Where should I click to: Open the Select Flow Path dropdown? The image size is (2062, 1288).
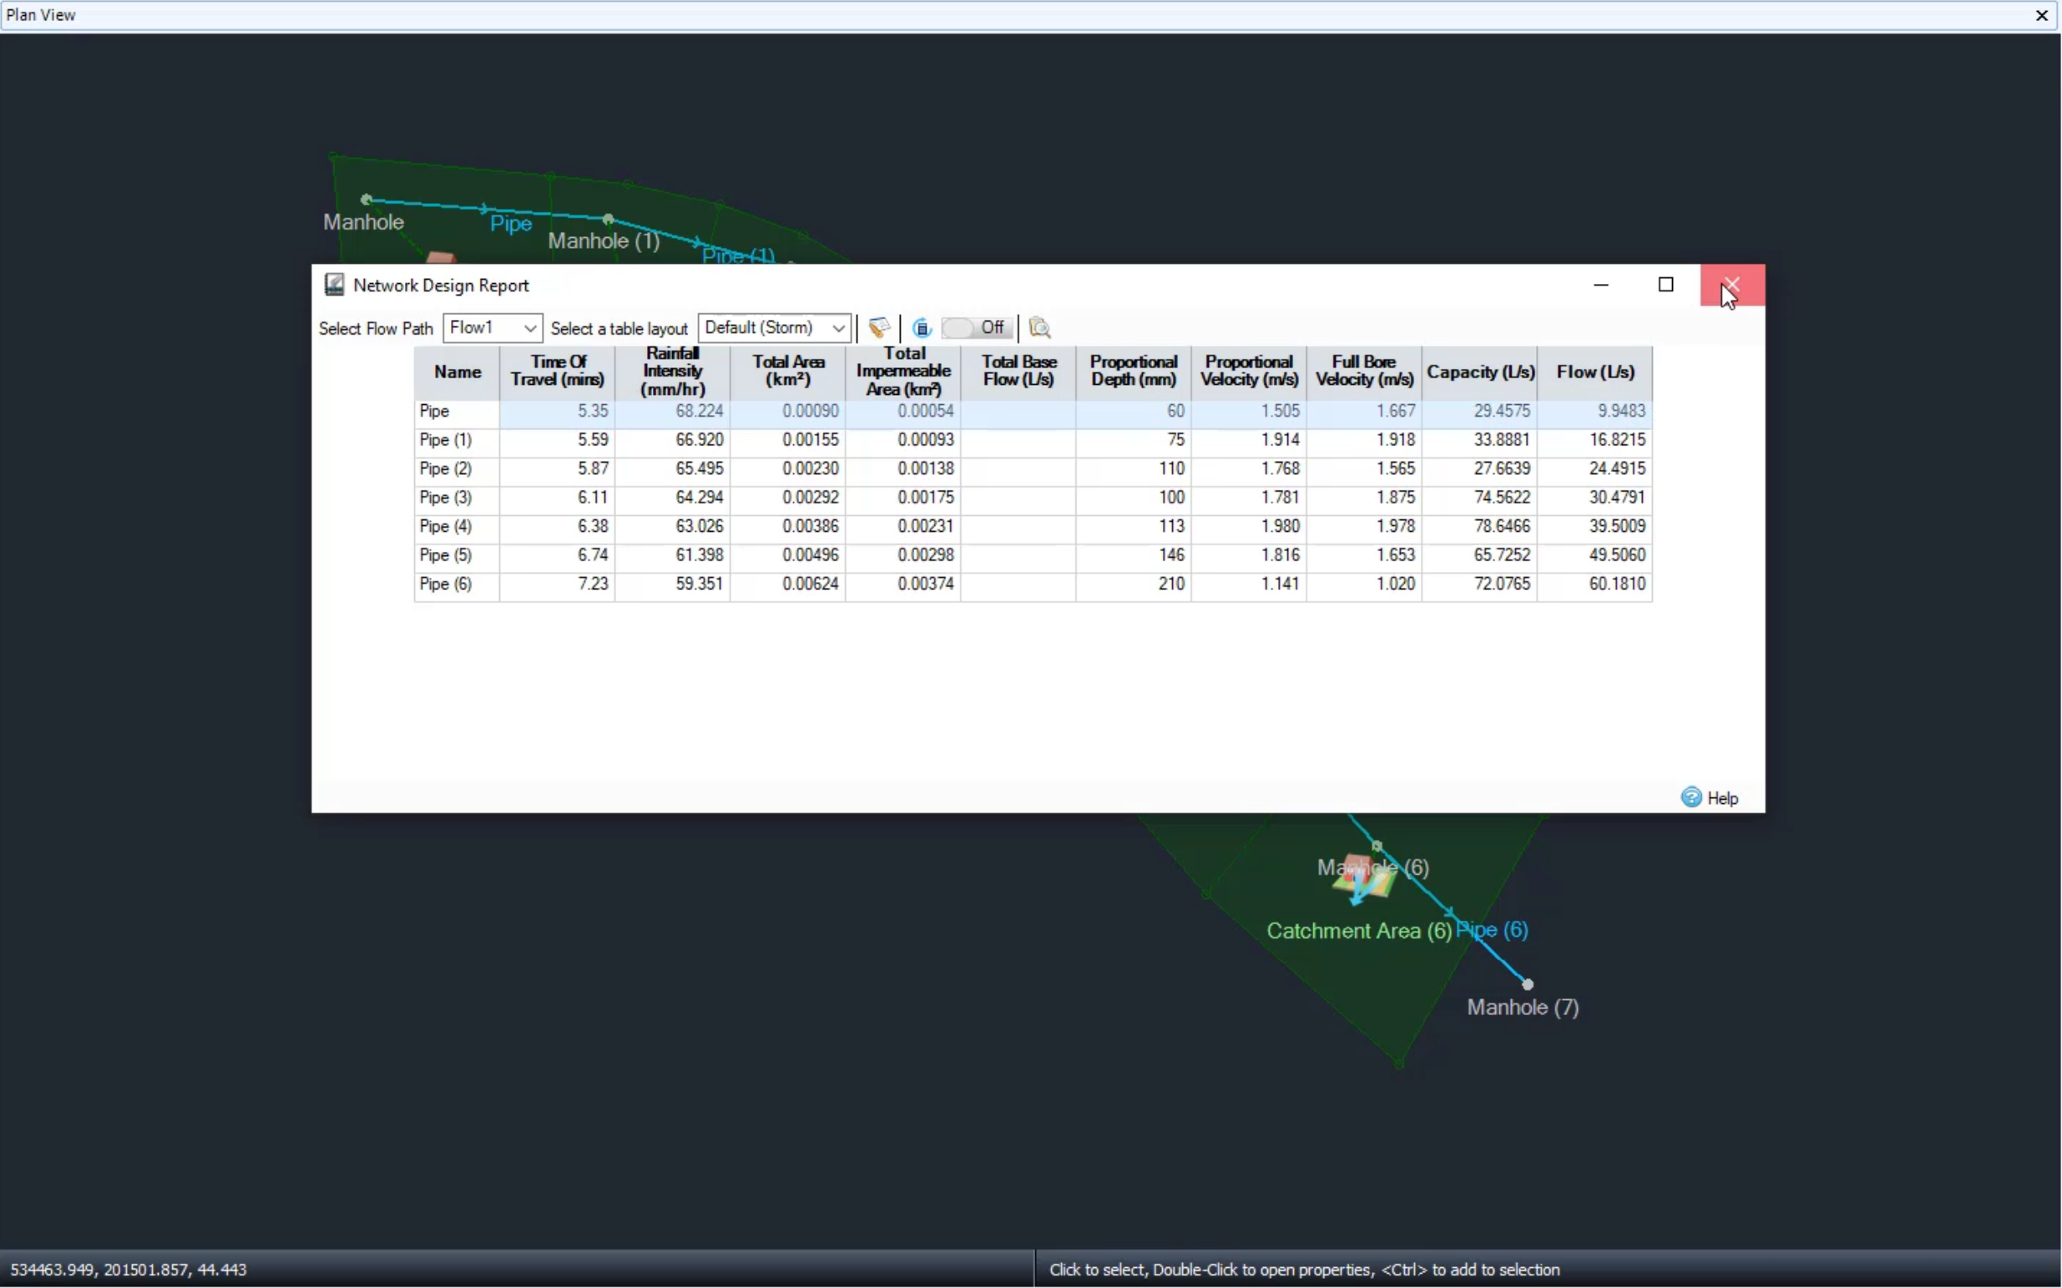point(492,328)
